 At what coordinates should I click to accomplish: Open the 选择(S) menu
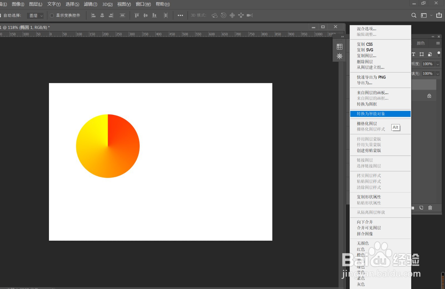point(72,4)
